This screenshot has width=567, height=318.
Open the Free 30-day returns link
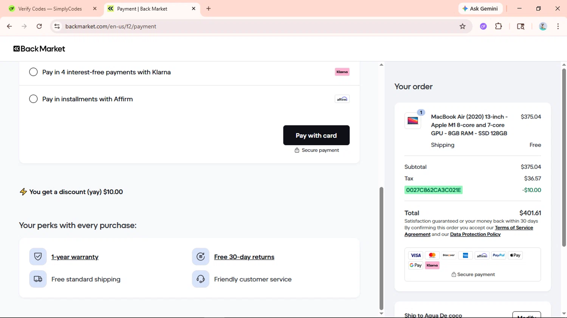(244, 257)
